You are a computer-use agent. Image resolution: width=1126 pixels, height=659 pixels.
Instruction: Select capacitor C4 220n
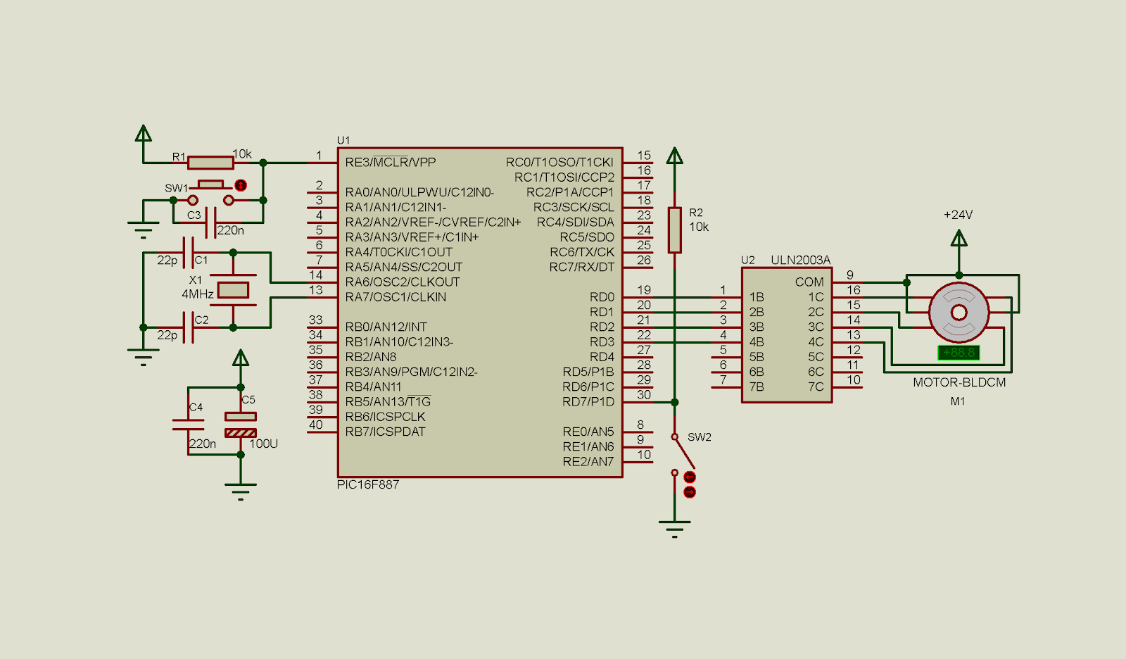pyautogui.click(x=188, y=425)
